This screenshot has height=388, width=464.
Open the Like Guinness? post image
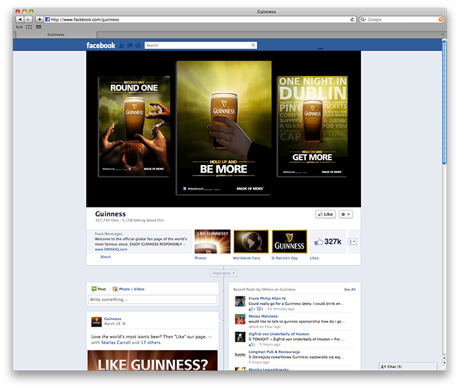click(x=153, y=360)
